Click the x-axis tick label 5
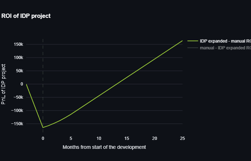 (71, 138)
